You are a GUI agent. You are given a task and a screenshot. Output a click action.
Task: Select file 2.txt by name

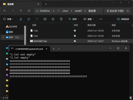(36, 36)
